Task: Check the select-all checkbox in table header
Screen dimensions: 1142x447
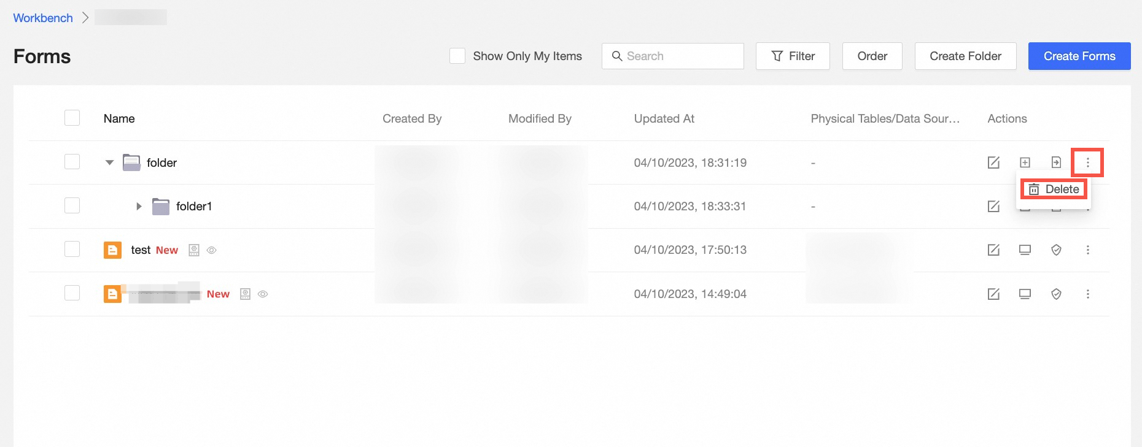Action: click(72, 118)
